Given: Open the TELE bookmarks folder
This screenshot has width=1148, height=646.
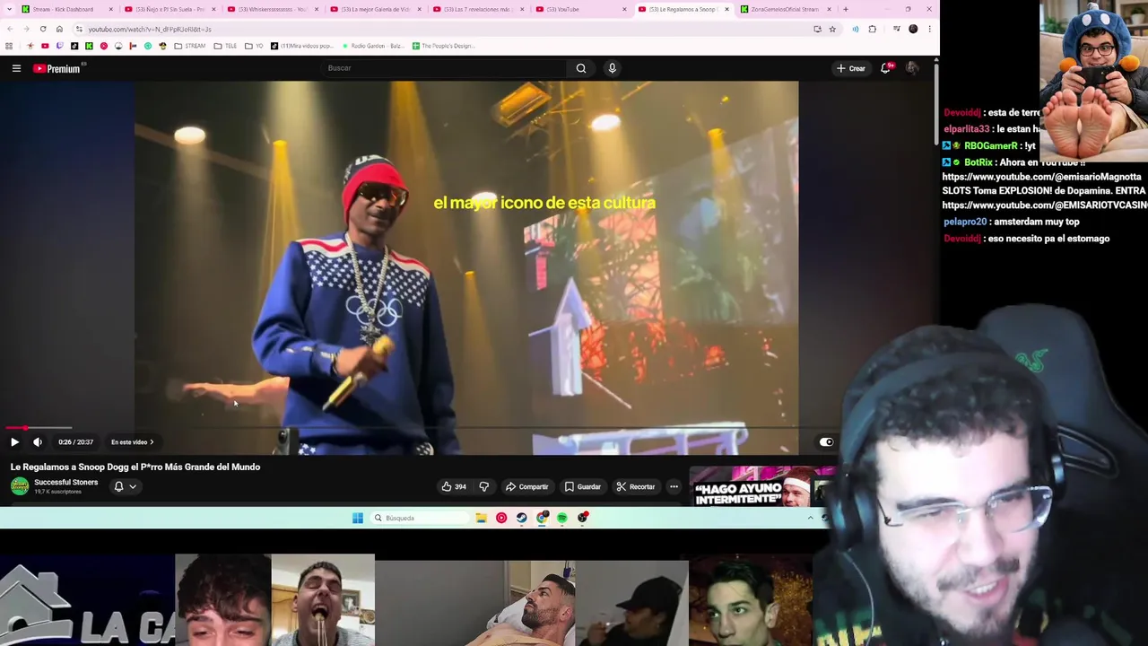Looking at the screenshot, I should coord(226,46).
